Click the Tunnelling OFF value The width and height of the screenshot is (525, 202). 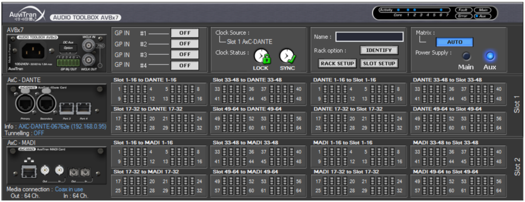[x=39, y=133]
